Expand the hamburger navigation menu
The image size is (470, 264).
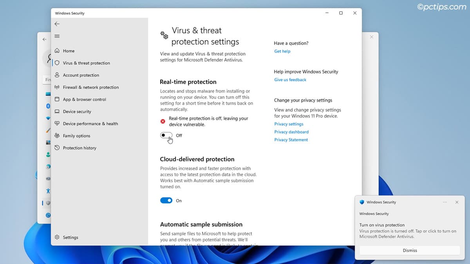(x=57, y=36)
